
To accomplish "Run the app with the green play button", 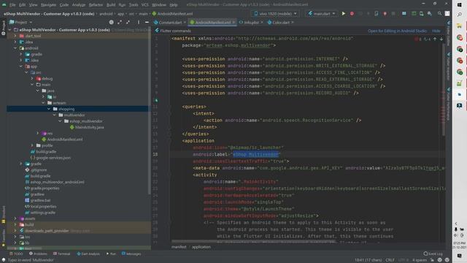I will click(344, 13).
